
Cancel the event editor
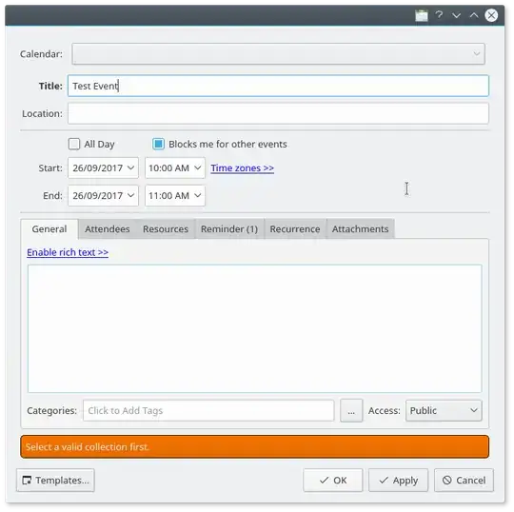click(x=464, y=481)
